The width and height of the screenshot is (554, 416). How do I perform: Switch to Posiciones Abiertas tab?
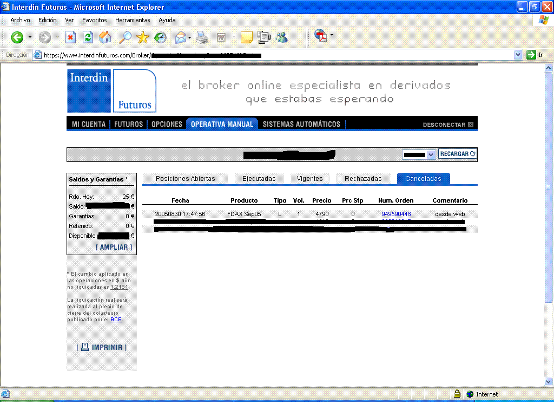pyautogui.click(x=185, y=179)
